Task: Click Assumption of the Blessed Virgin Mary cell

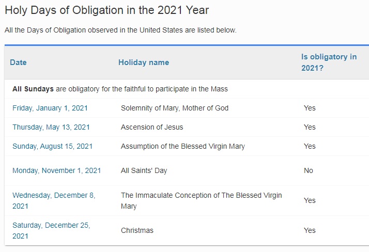Action: click(x=183, y=146)
